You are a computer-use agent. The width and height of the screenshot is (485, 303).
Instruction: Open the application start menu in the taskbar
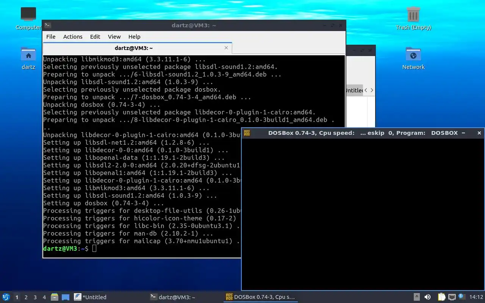[6, 297]
